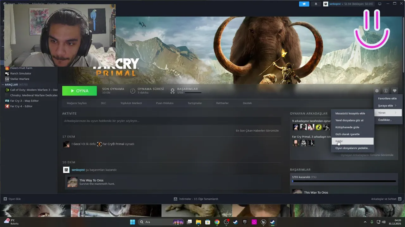Click the activity comment input field
The height and width of the screenshot is (227, 405).
click(171, 121)
